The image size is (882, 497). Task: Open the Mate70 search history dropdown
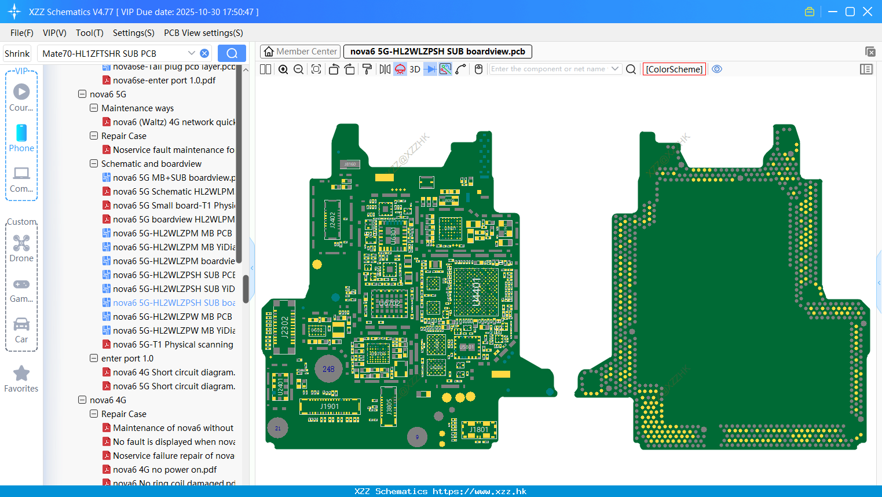click(191, 53)
